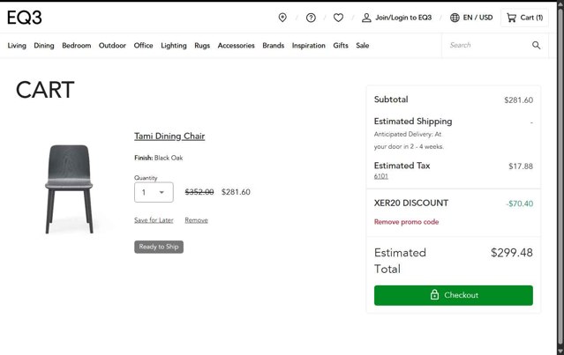
Task: Open the Bedroom menu
Action: point(76,46)
